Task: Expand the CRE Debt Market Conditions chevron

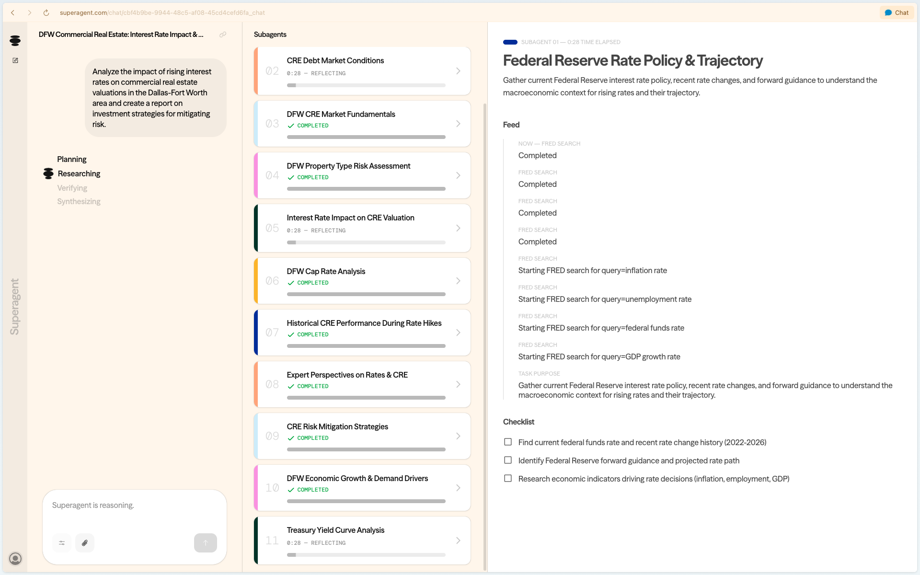Action: pos(458,71)
